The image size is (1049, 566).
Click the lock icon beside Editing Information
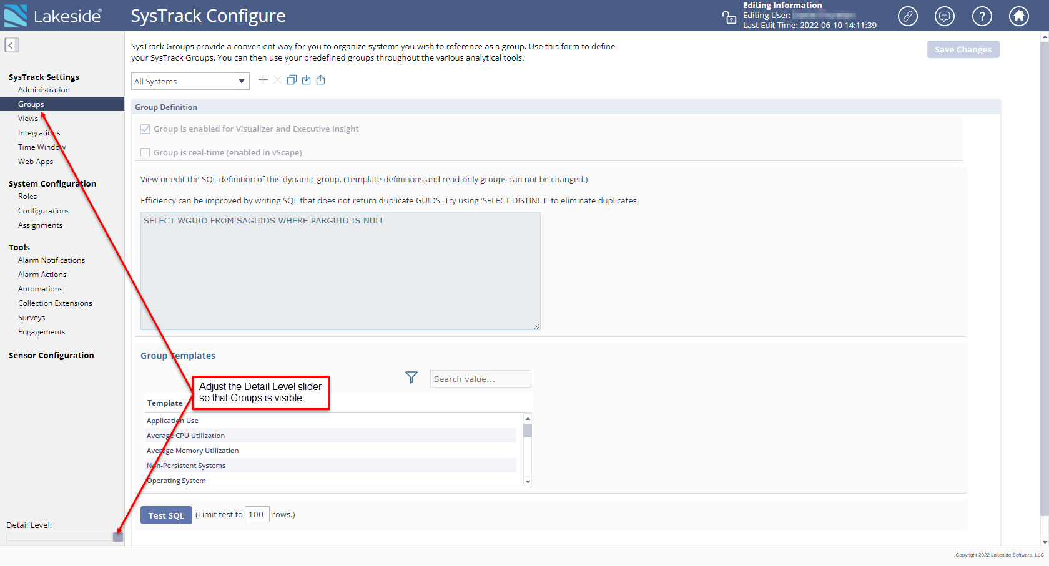tap(729, 17)
